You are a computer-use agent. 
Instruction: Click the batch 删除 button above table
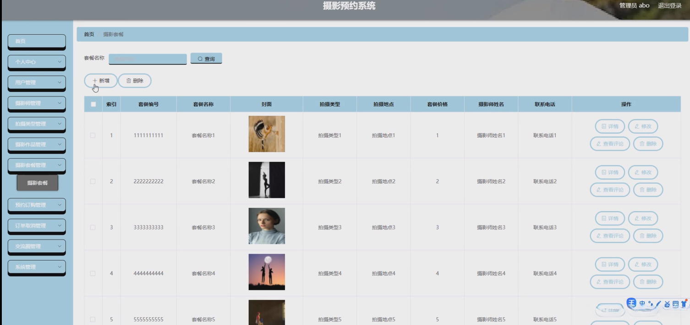coord(135,80)
